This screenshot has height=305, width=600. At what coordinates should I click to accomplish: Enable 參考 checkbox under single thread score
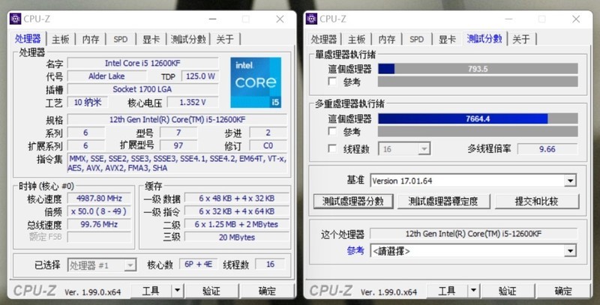click(x=332, y=82)
